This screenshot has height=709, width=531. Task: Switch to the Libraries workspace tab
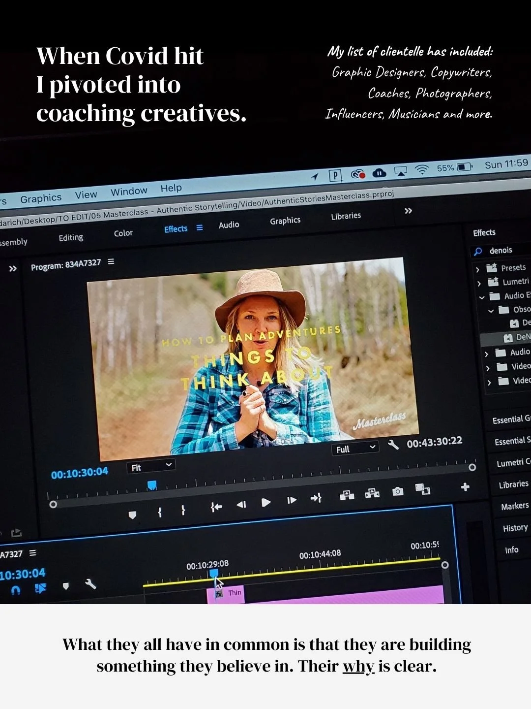tap(346, 216)
